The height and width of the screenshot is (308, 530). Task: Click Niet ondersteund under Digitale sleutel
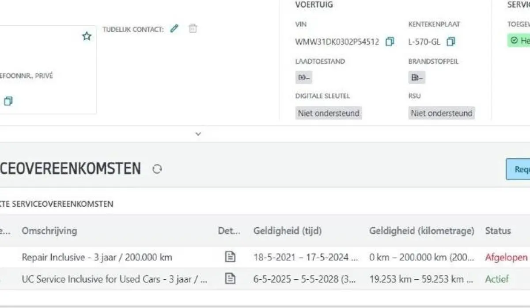pos(329,113)
